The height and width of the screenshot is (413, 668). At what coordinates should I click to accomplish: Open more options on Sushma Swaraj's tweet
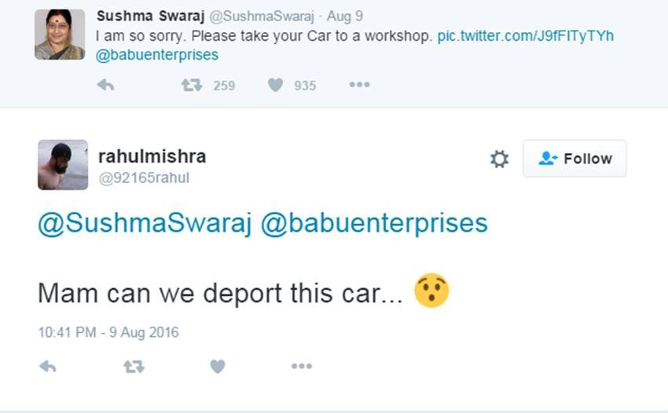(359, 85)
